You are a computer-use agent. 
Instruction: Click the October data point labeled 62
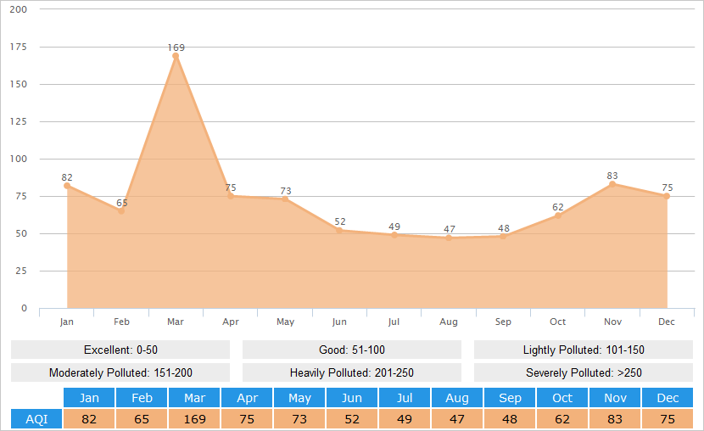pos(557,215)
